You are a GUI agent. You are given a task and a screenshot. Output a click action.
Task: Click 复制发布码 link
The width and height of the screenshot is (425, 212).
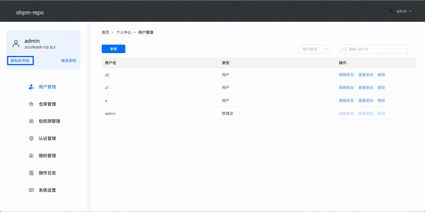[20, 61]
